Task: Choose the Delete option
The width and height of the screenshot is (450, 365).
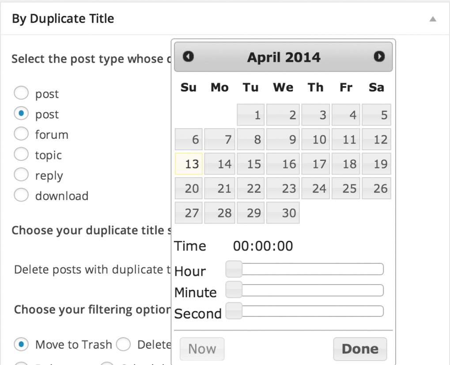Action: coord(123,344)
